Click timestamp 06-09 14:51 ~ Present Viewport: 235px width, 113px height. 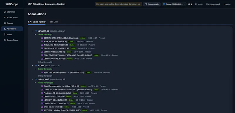[x=85, y=41]
